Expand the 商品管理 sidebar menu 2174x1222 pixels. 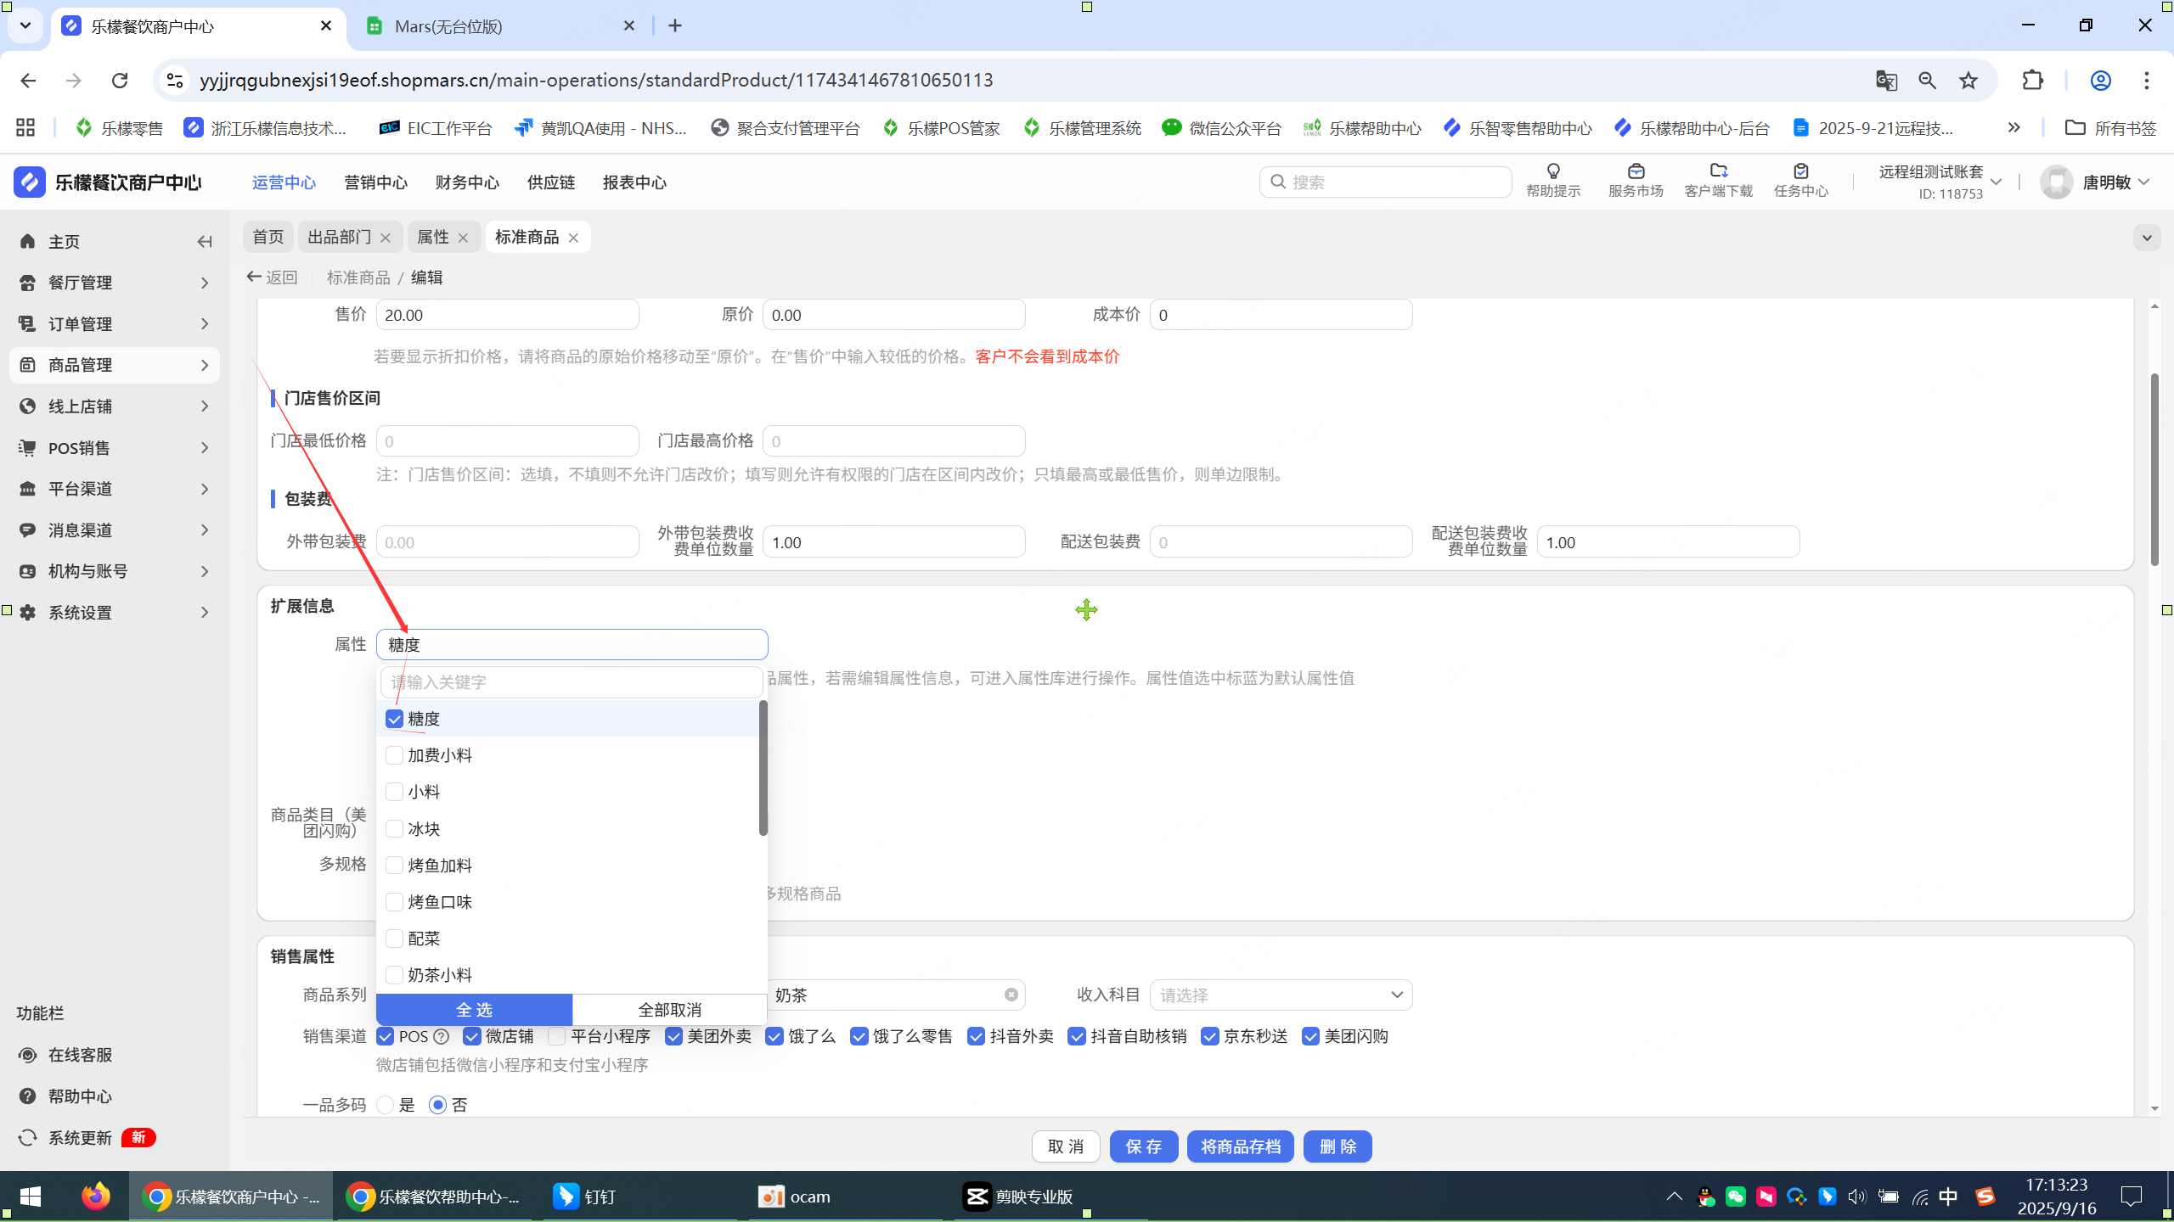tap(115, 365)
